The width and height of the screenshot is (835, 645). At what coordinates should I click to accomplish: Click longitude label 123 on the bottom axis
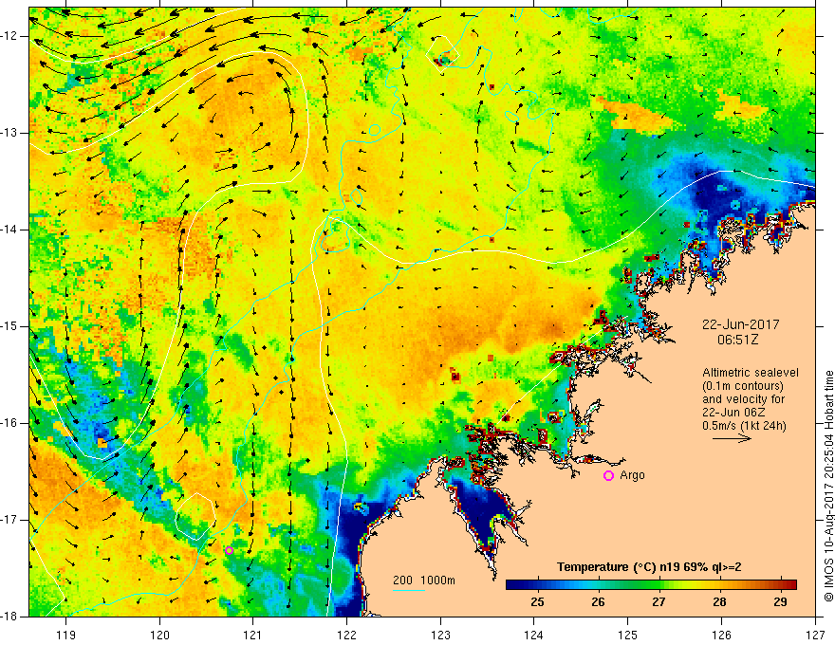point(440,635)
